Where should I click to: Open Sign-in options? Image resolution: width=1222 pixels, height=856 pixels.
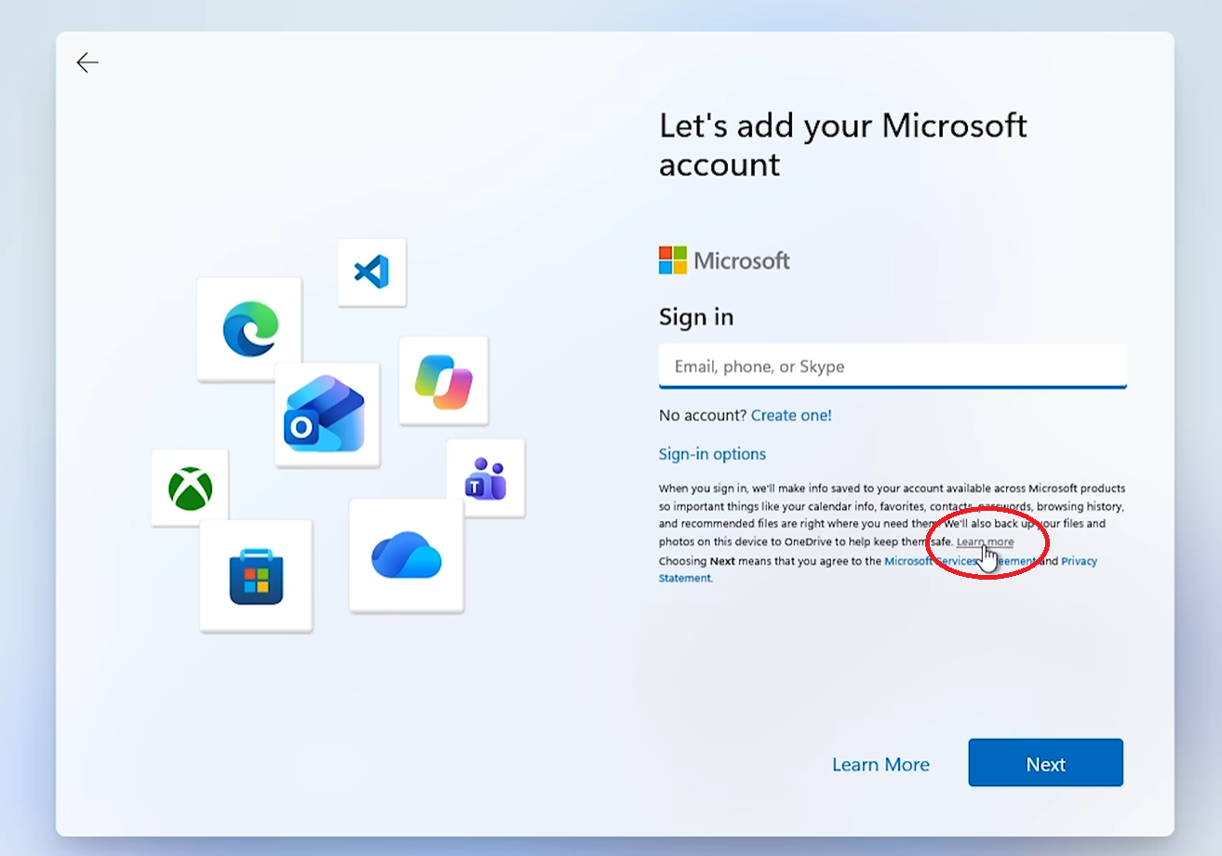[712, 454]
